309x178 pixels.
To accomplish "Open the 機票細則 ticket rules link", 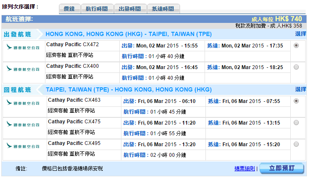I will [245, 168].
